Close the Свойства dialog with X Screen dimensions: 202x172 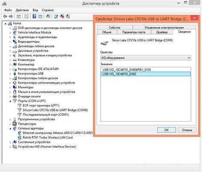(x=194, y=18)
